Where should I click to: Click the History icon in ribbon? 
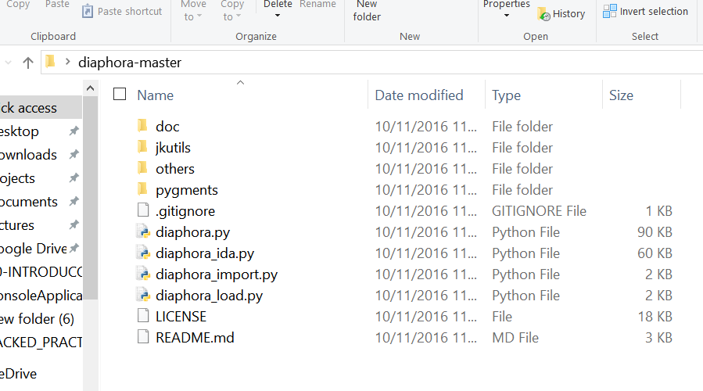[x=543, y=13]
